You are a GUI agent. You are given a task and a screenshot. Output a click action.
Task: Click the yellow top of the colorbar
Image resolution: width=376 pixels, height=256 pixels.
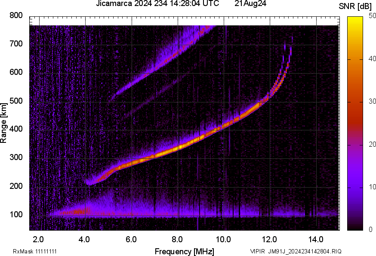[355, 22]
